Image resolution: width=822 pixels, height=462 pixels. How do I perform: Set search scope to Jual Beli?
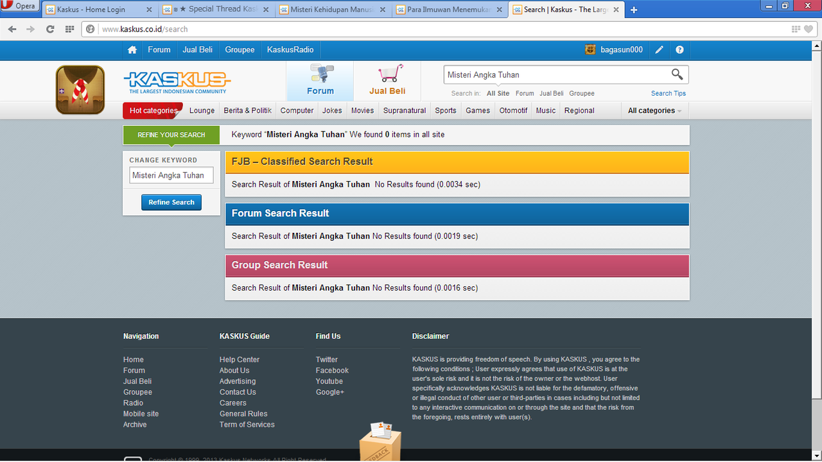click(x=552, y=93)
